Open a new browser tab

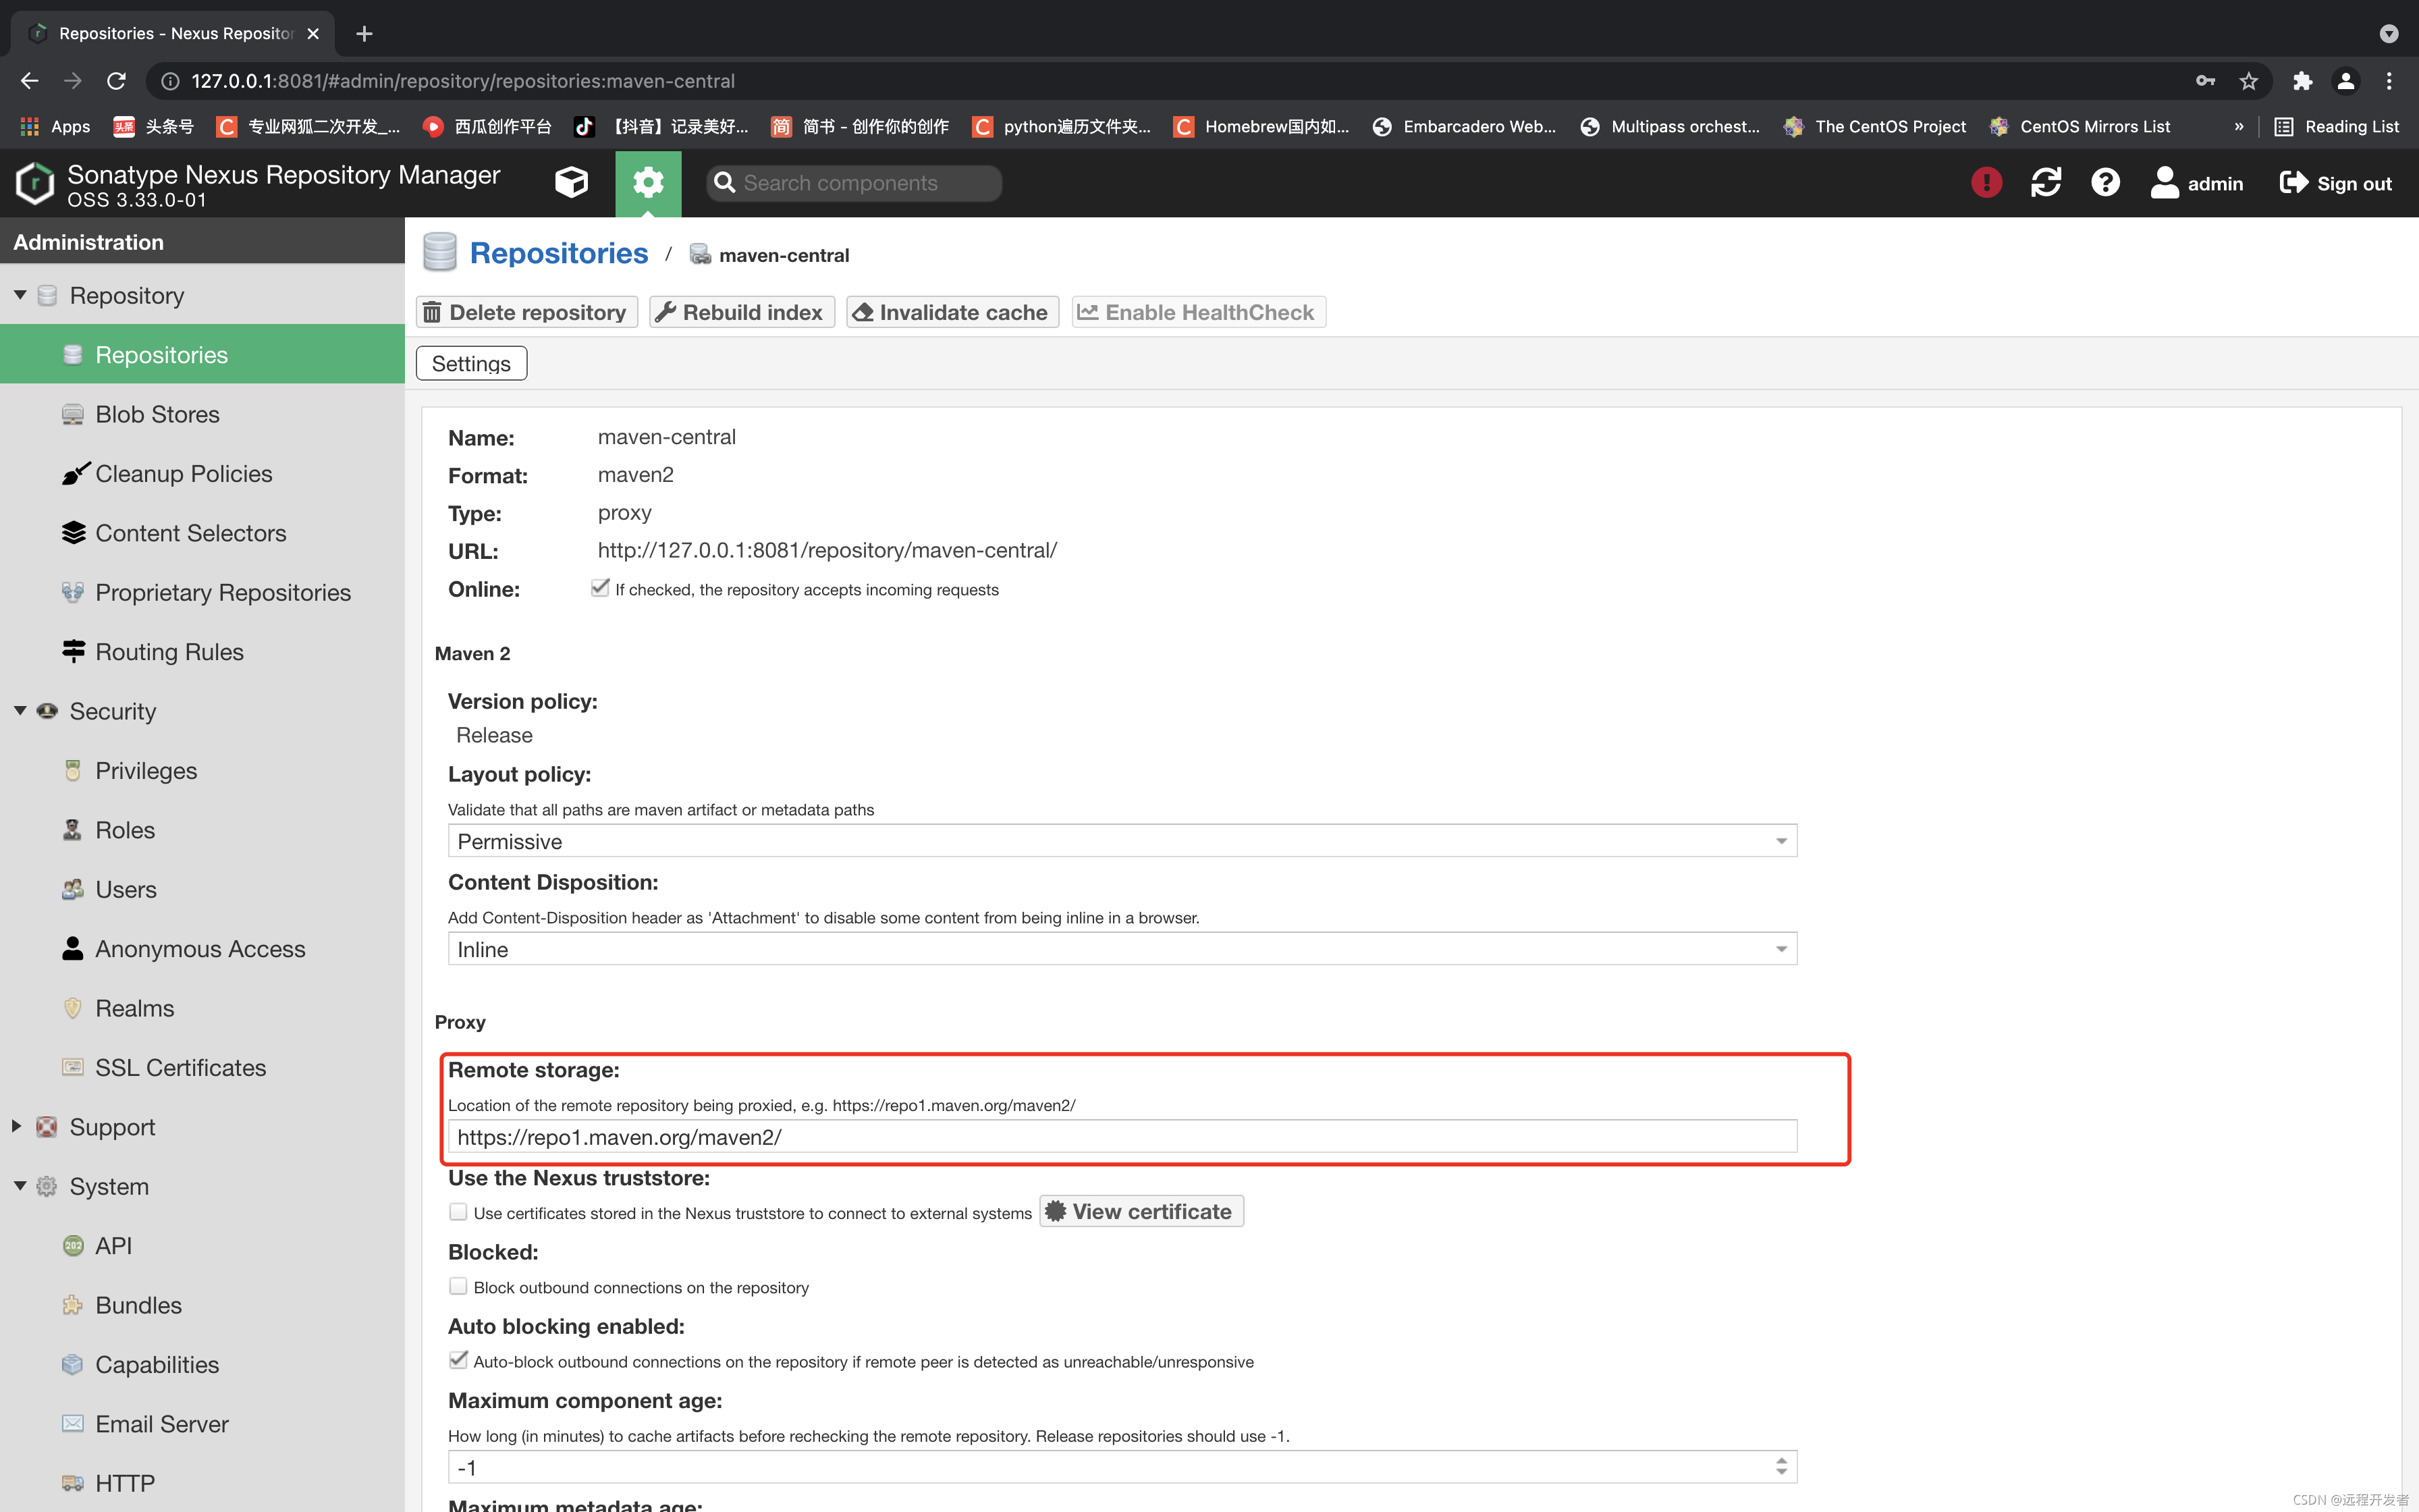click(x=365, y=34)
